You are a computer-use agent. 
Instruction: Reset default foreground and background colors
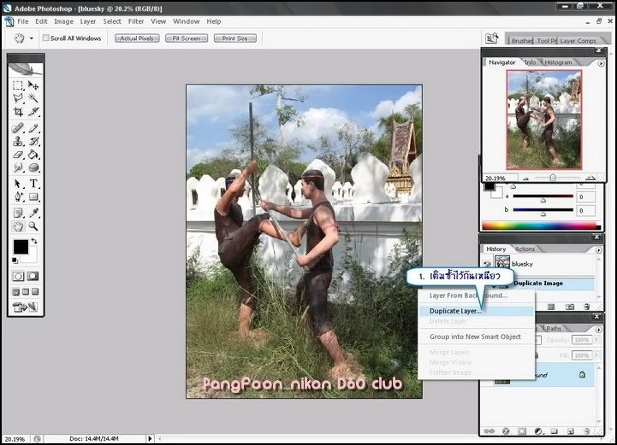click(x=15, y=260)
